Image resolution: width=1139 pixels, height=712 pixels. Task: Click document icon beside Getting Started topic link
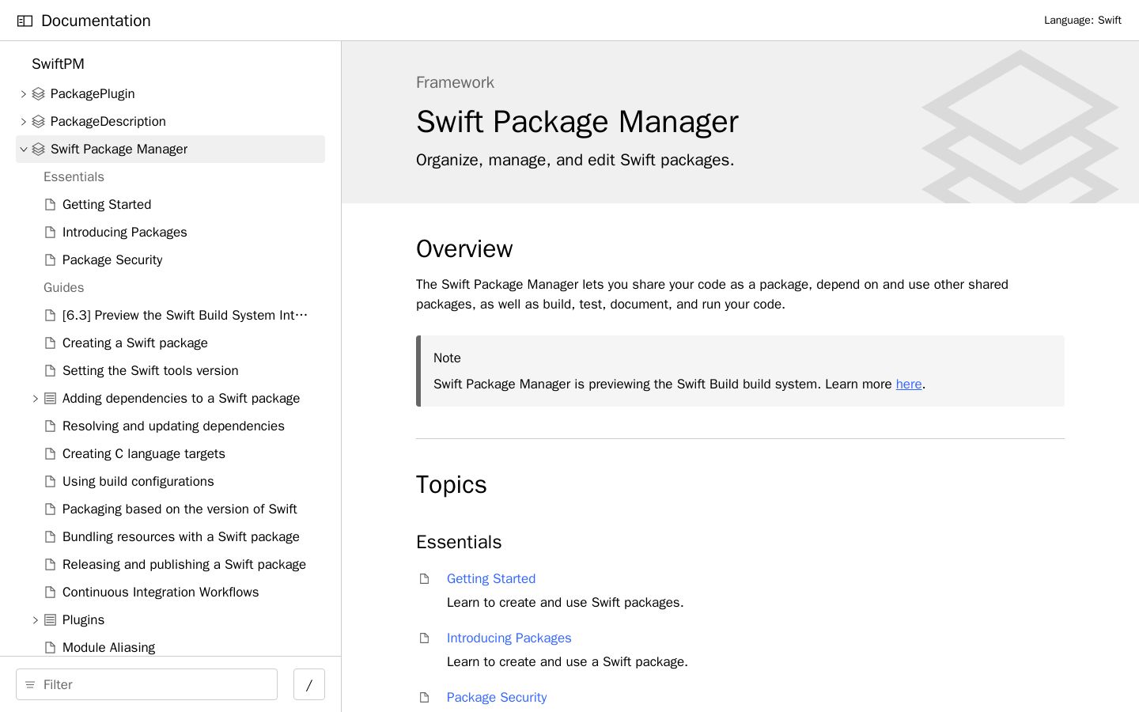tap(425, 579)
